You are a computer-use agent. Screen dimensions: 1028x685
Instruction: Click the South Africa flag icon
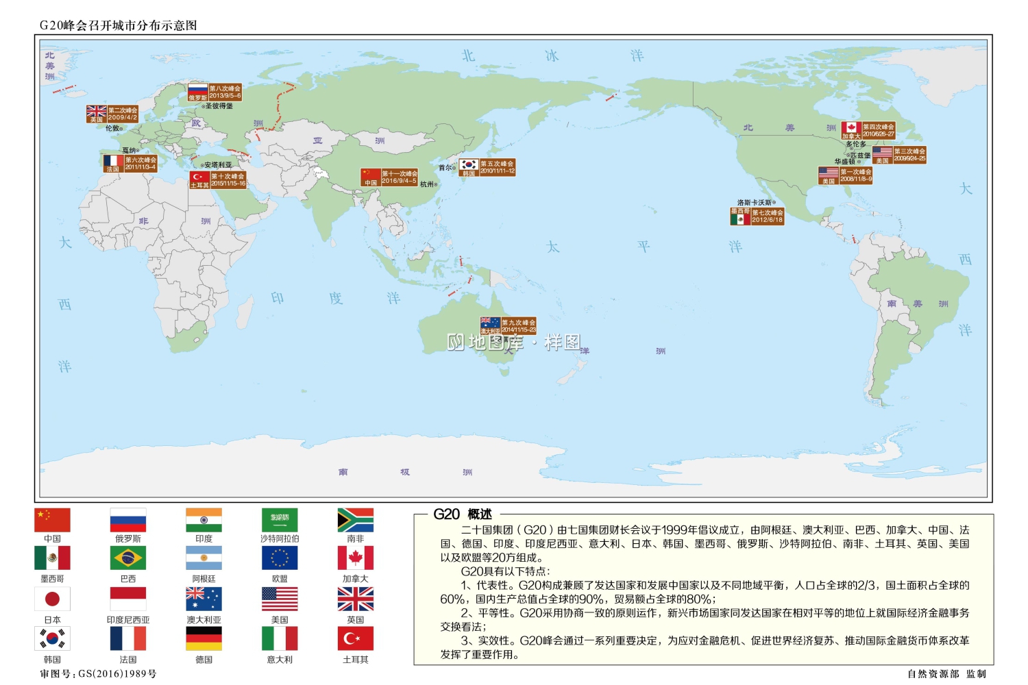354,521
